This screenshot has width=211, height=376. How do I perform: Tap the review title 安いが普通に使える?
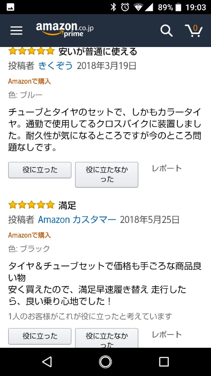98,51
